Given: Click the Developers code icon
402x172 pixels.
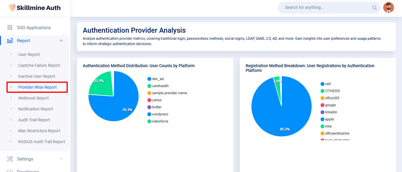Looking at the screenshot, I should pos(10,171).
